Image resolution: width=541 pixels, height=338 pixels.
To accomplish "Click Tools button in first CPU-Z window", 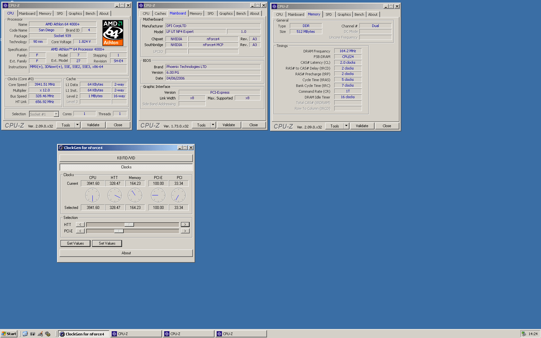I will [66, 125].
